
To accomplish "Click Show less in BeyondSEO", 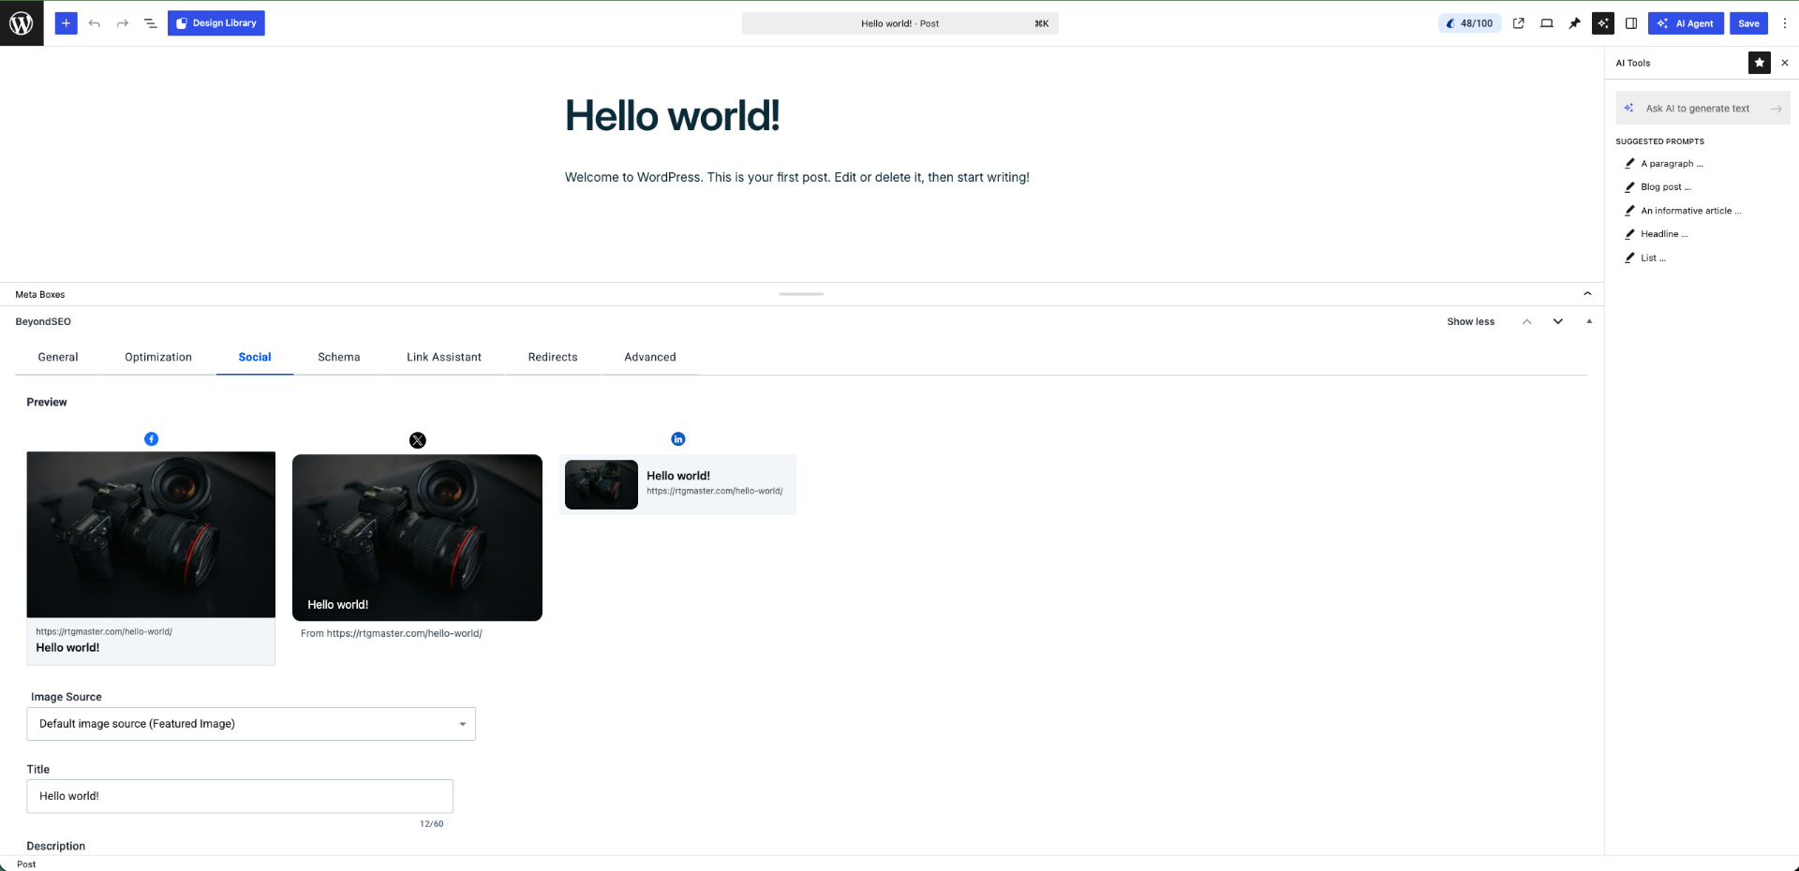I will pos(1470,321).
